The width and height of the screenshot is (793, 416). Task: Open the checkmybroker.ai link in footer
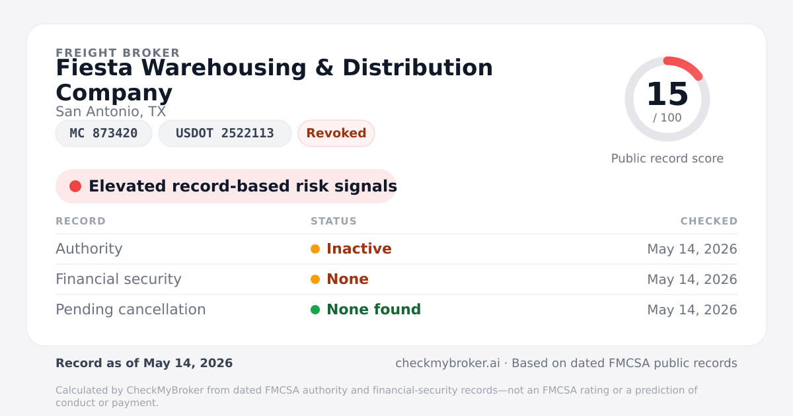pos(447,363)
